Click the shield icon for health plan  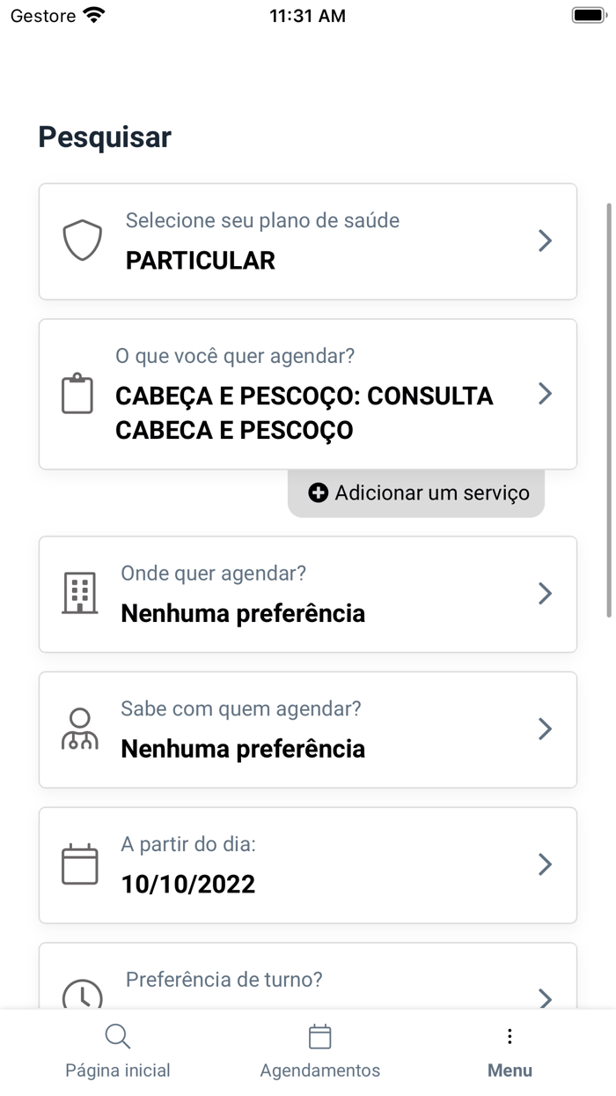[82, 238]
